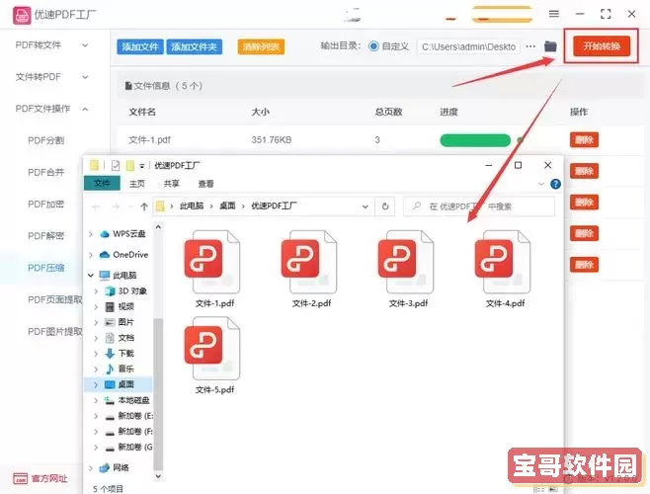
Task: Click the red 开始转换 button
Action: tap(602, 46)
